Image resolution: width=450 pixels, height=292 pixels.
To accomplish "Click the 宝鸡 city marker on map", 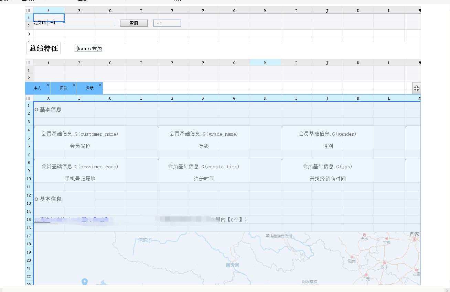I will click(386, 238).
